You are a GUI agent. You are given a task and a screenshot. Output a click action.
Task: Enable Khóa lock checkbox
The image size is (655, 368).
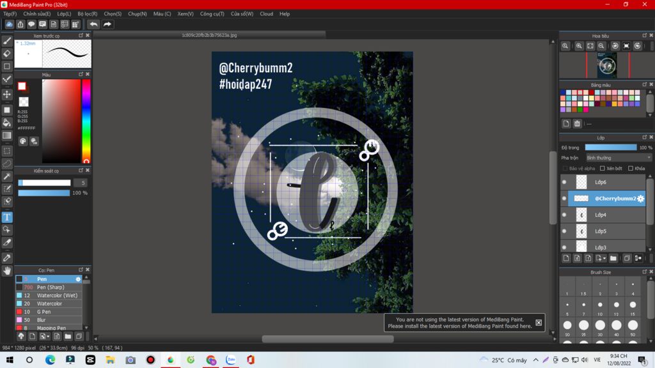(x=630, y=169)
